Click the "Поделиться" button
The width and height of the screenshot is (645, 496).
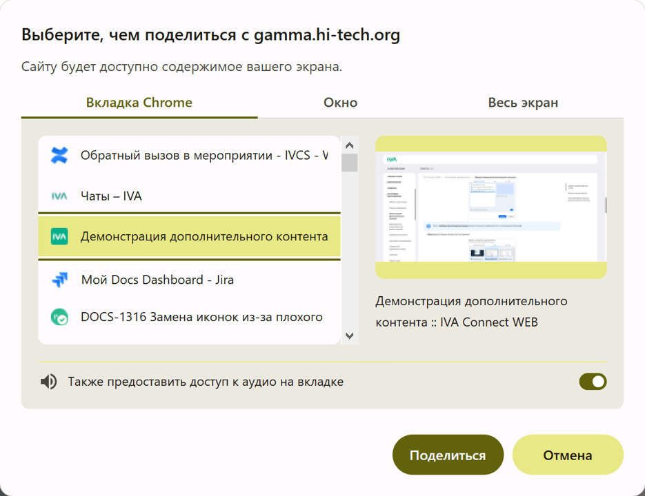point(448,454)
